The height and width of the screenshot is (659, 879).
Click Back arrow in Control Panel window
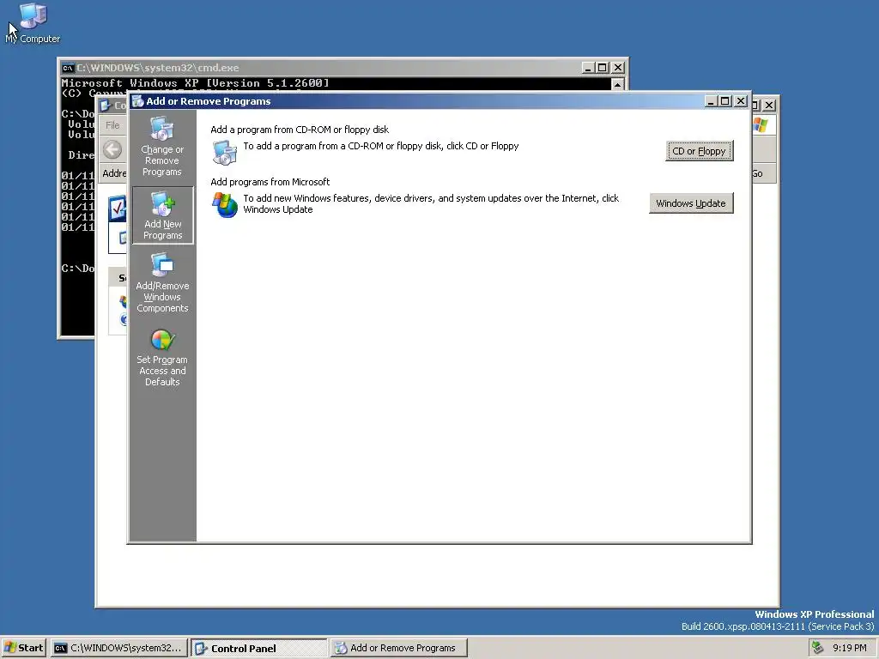point(112,149)
